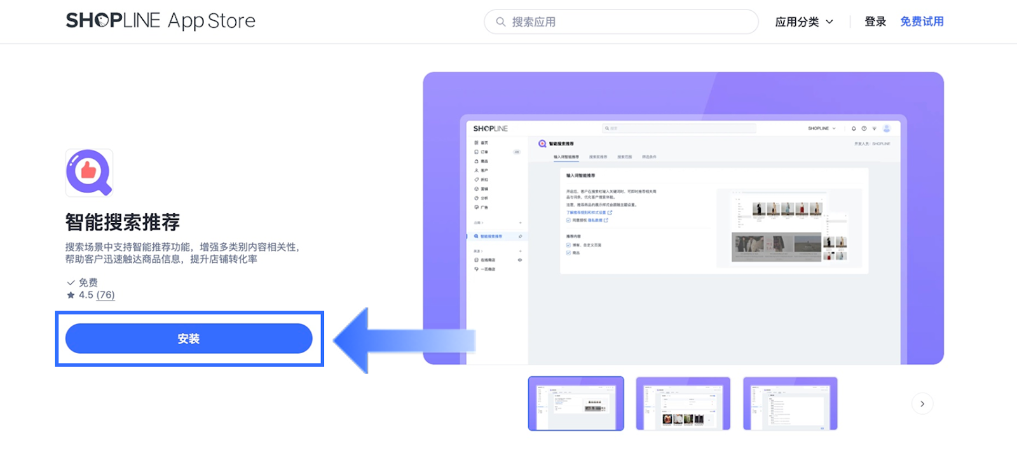
Task: Open the (76) reviews link
Action: pyautogui.click(x=106, y=295)
